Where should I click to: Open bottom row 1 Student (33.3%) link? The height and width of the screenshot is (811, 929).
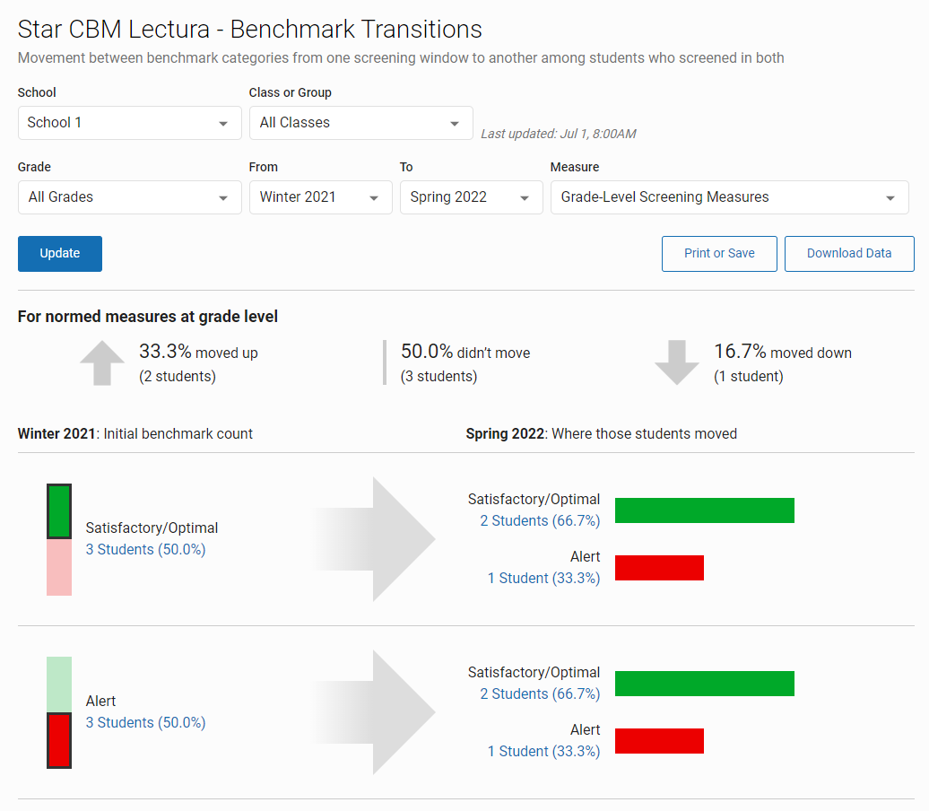tap(544, 751)
